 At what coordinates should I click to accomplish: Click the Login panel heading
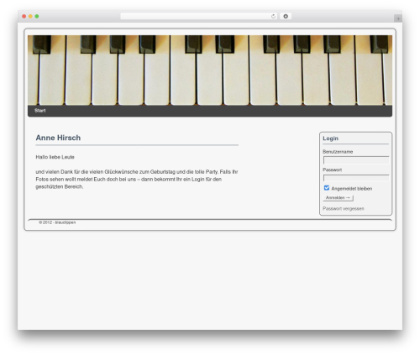330,138
